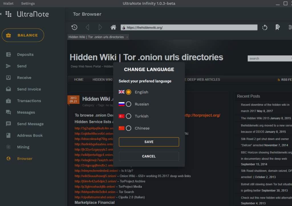Click the Chinese flag icon

pos(121,128)
